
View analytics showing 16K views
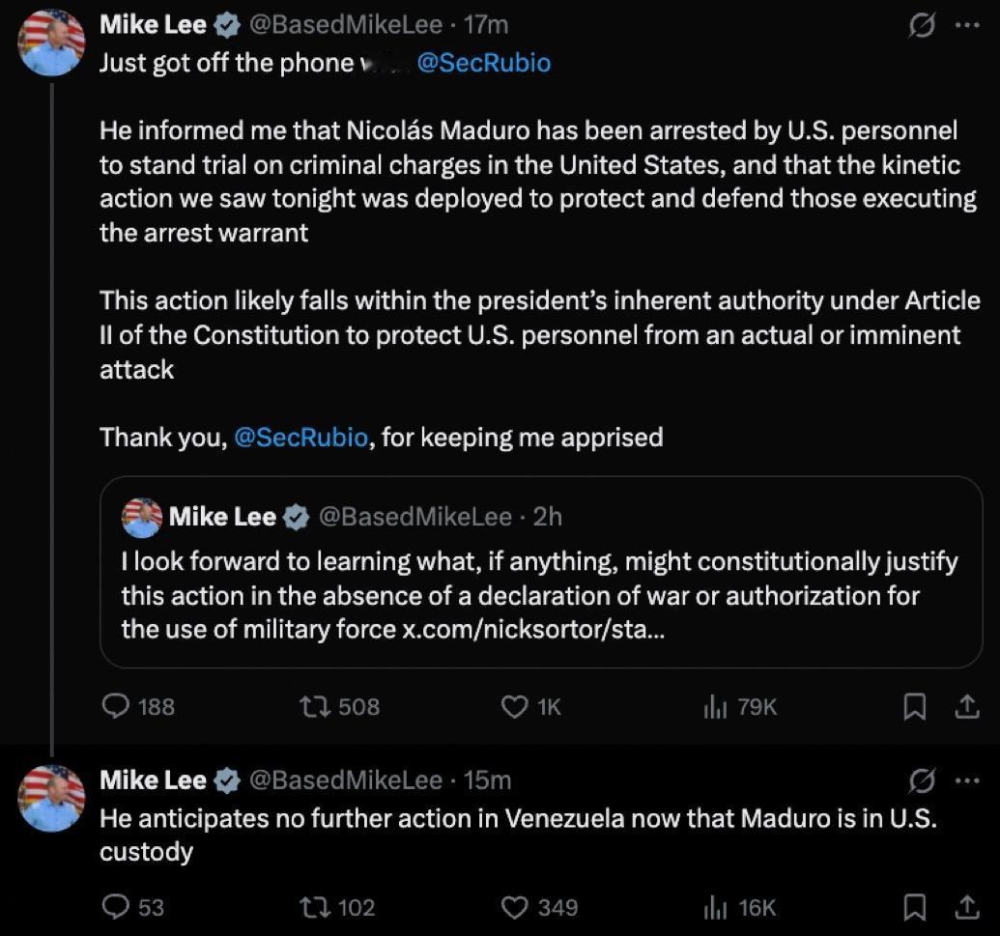pyautogui.click(x=715, y=907)
